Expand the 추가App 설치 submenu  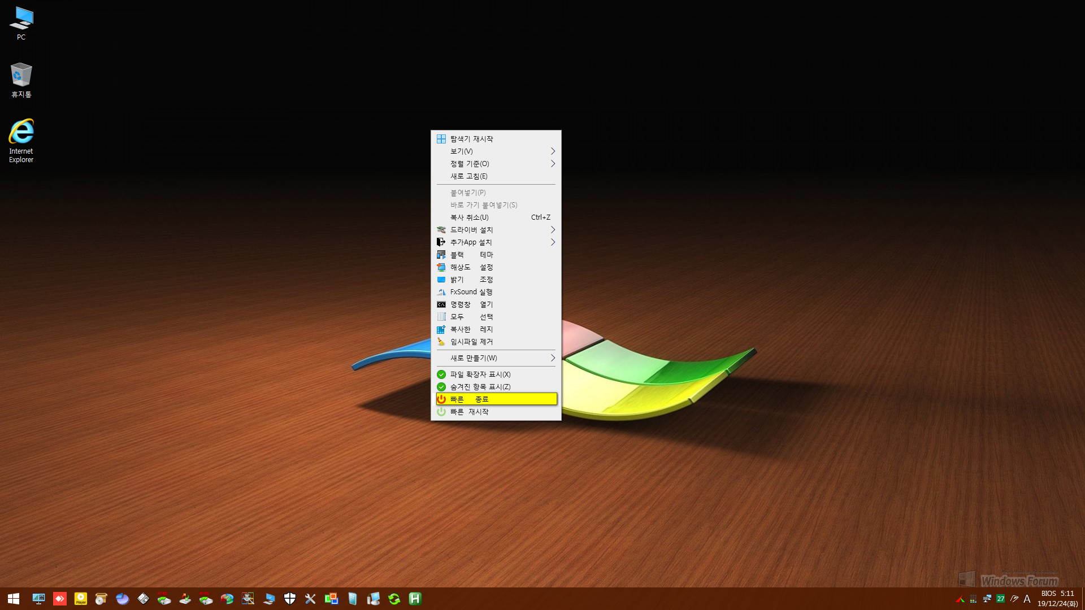pyautogui.click(x=496, y=242)
